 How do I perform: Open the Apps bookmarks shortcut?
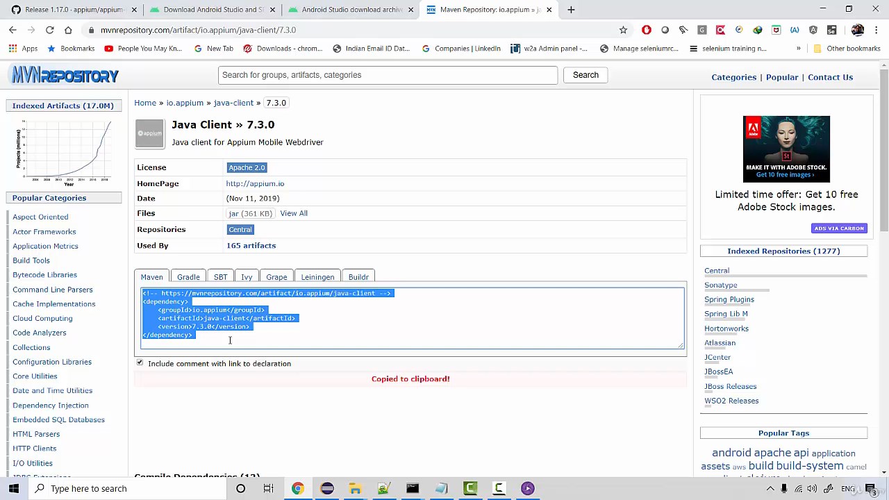pos(24,49)
